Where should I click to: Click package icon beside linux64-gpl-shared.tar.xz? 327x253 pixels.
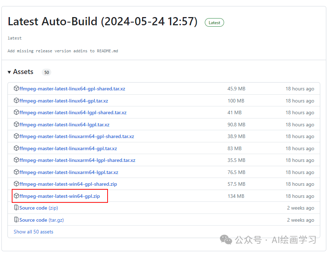pyautogui.click(x=16, y=89)
